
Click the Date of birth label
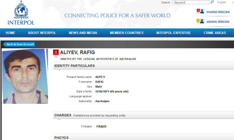[x=84, y=91]
